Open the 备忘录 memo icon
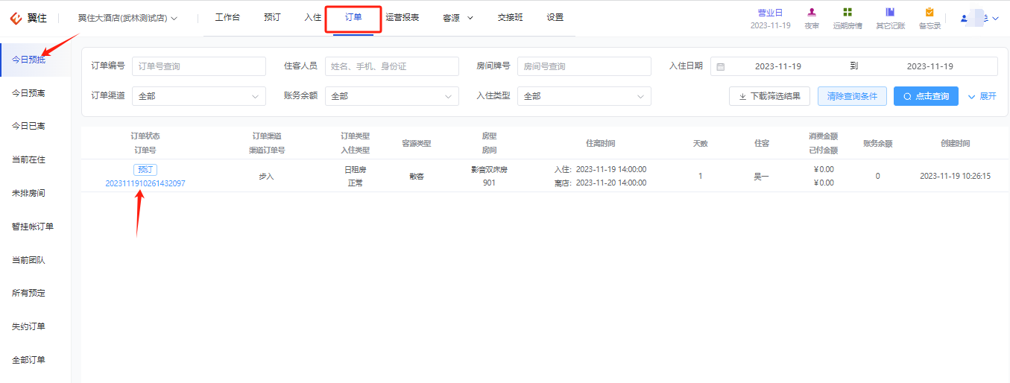The width and height of the screenshot is (1010, 383). coord(929,13)
